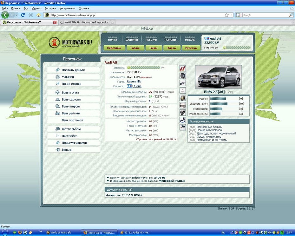The height and width of the screenshot is (236, 295).
Task: Click the Гонки button
Action: coord(153,48)
